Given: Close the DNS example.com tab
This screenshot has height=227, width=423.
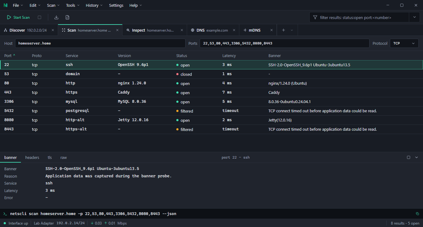Looking at the screenshot, I should tap(234, 30).
